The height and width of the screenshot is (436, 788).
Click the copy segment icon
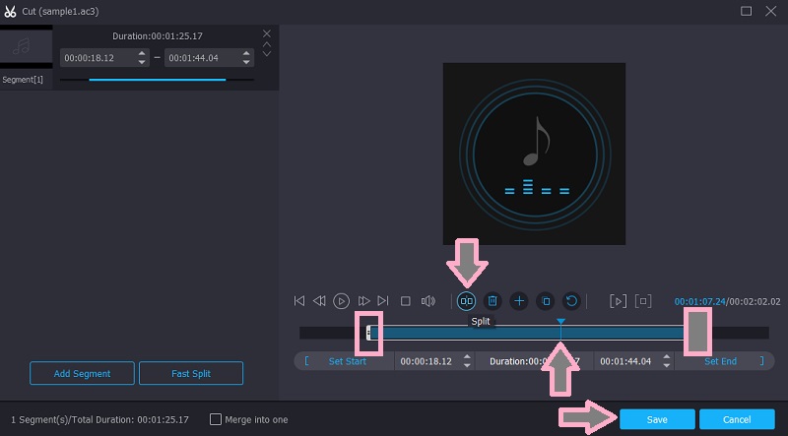pos(545,300)
